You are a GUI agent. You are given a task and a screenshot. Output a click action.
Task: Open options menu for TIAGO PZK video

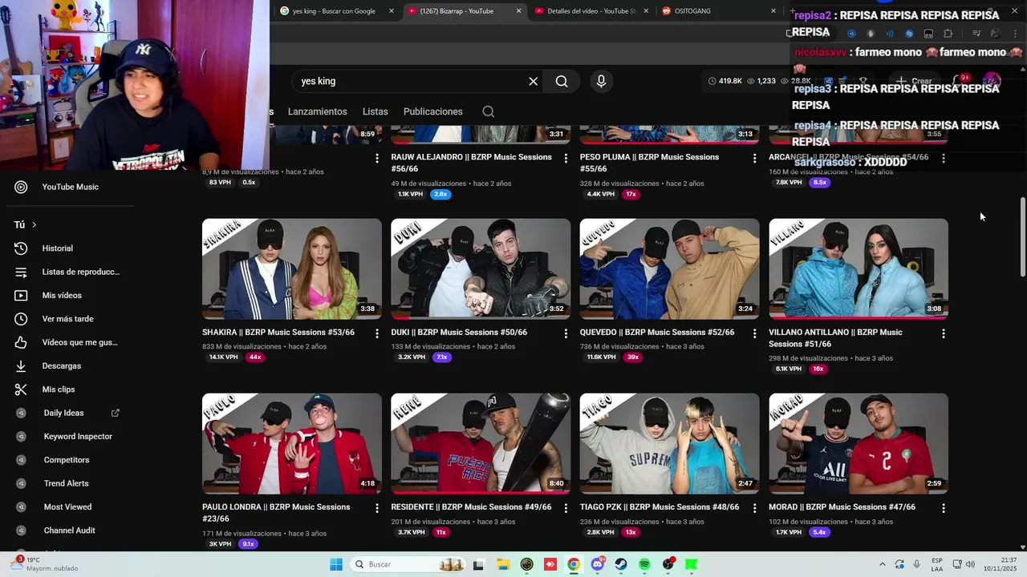point(754,508)
